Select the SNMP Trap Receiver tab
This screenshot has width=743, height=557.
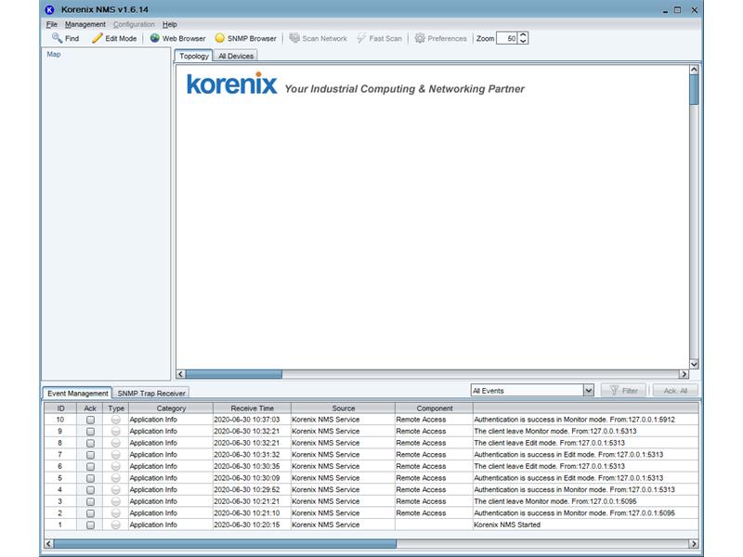(151, 393)
